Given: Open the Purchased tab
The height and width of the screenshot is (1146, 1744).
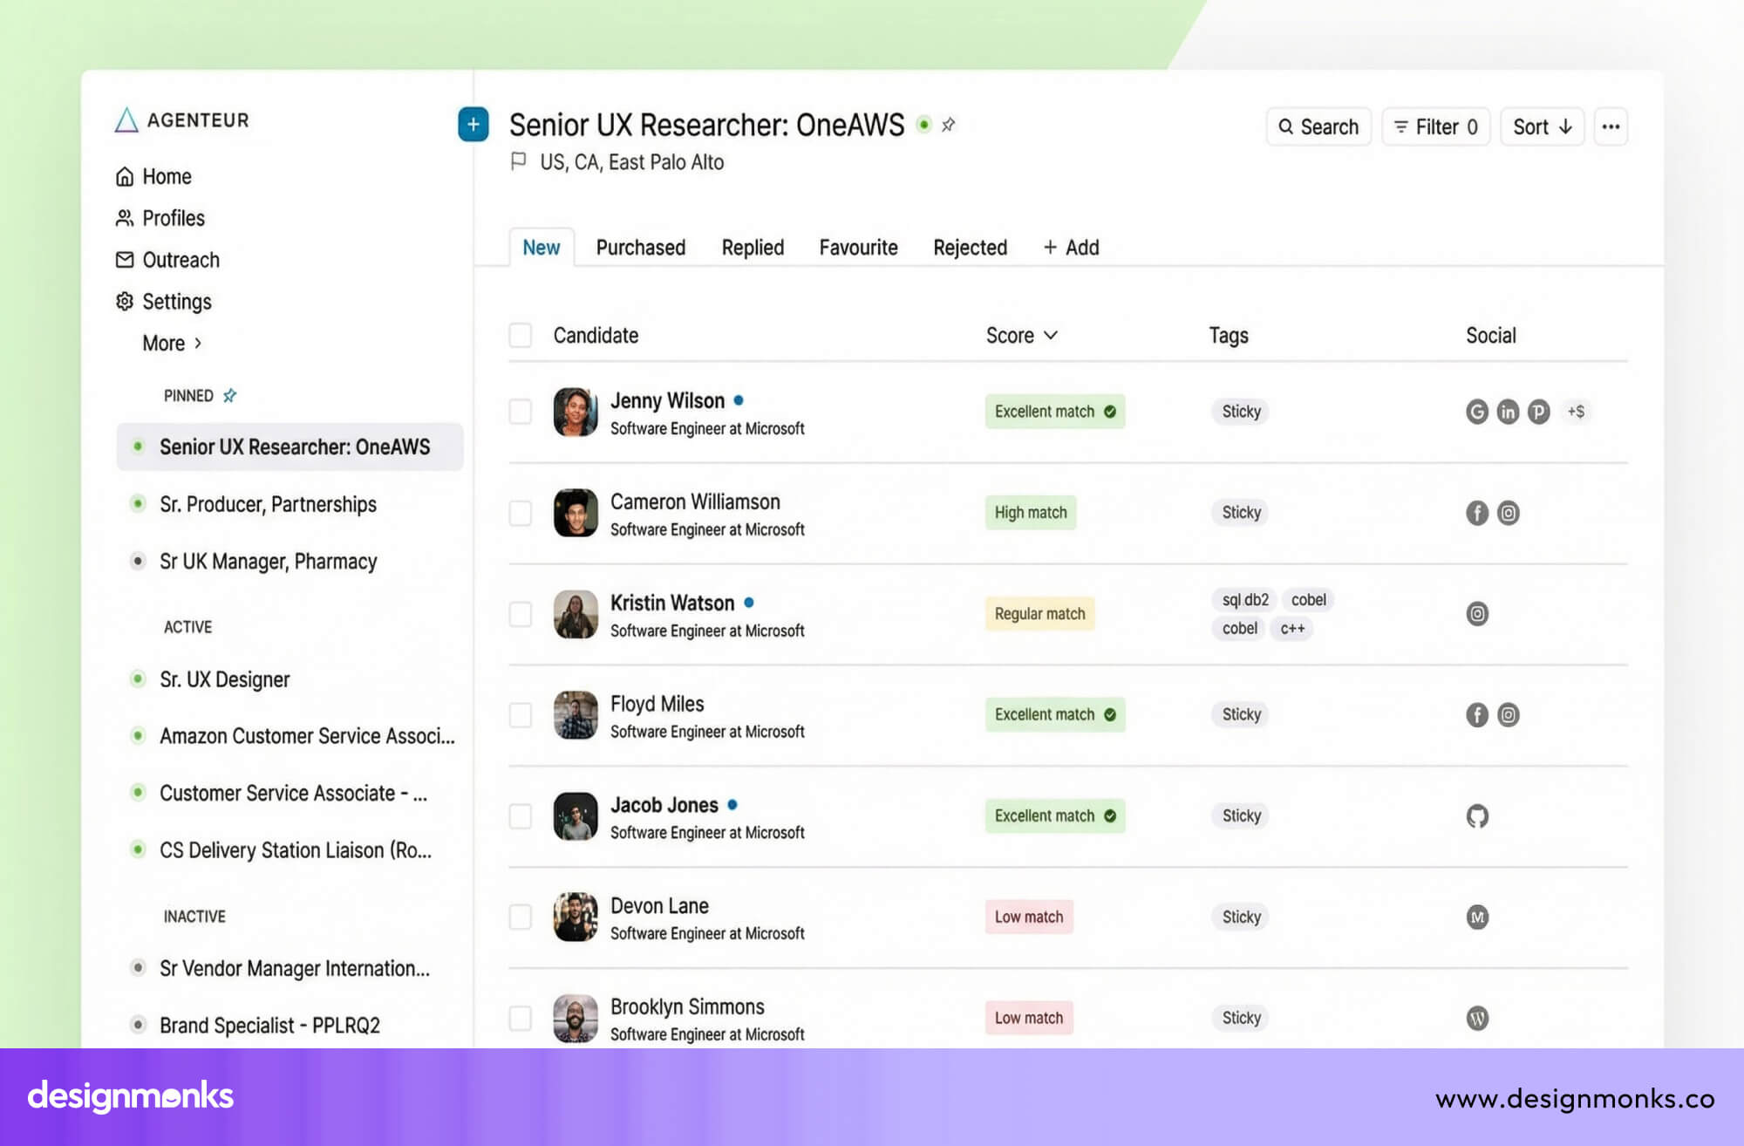Looking at the screenshot, I should (x=641, y=247).
